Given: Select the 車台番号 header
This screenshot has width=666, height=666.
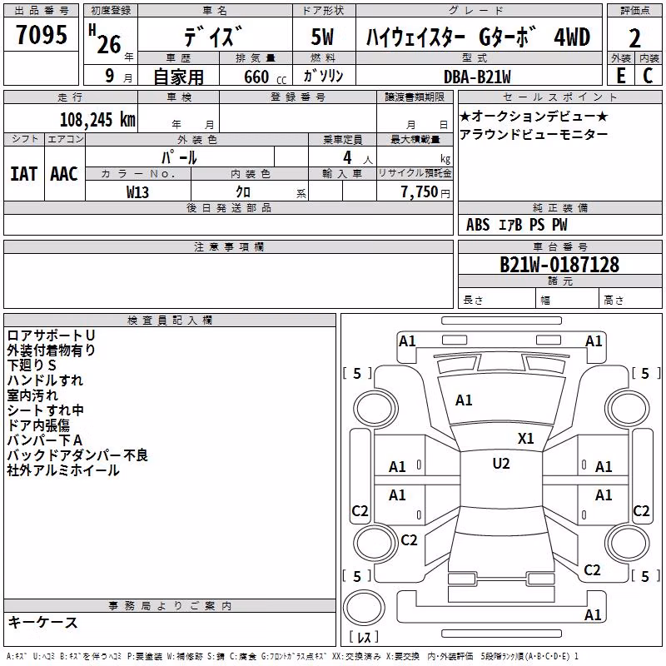Looking at the screenshot, I should (x=559, y=246).
